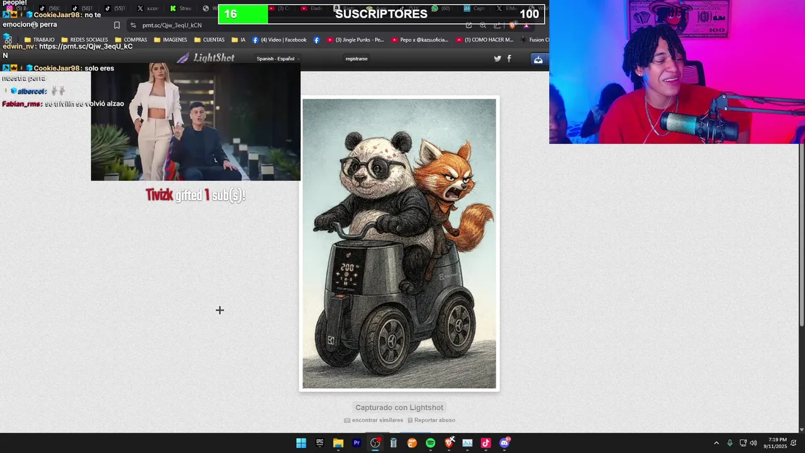Screen dimensions: 805x453
Task: Open the CUENTAS bookmarks folder
Action: click(209, 40)
